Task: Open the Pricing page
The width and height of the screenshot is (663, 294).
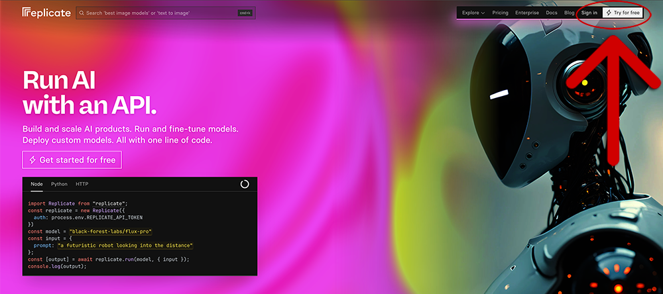Action: 500,13
